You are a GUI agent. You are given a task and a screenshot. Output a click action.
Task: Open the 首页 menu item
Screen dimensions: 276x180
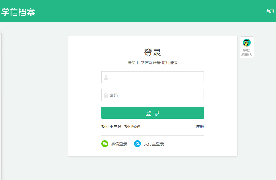click(270, 11)
